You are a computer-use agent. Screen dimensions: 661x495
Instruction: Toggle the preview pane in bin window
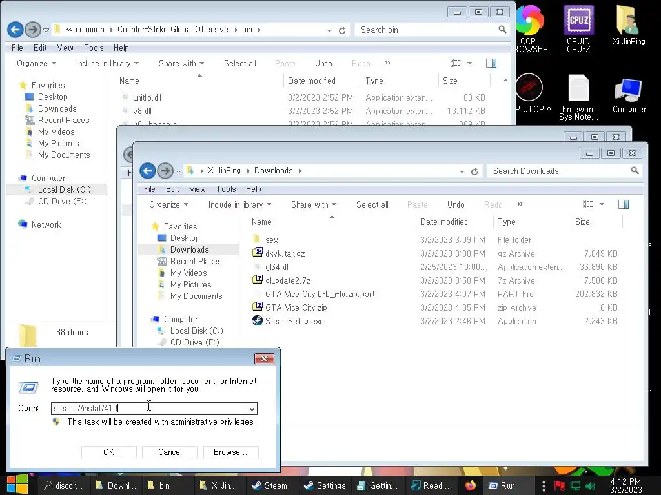click(491, 63)
